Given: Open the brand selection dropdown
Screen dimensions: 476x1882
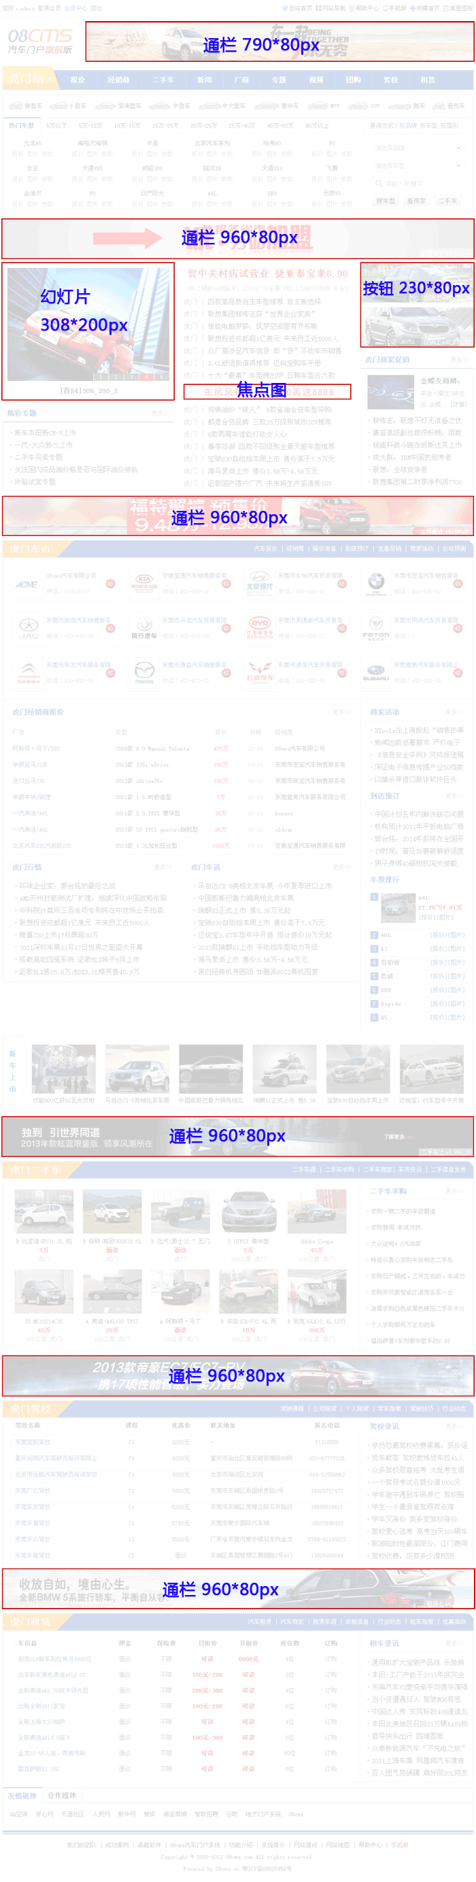Looking at the screenshot, I should tap(418, 148).
